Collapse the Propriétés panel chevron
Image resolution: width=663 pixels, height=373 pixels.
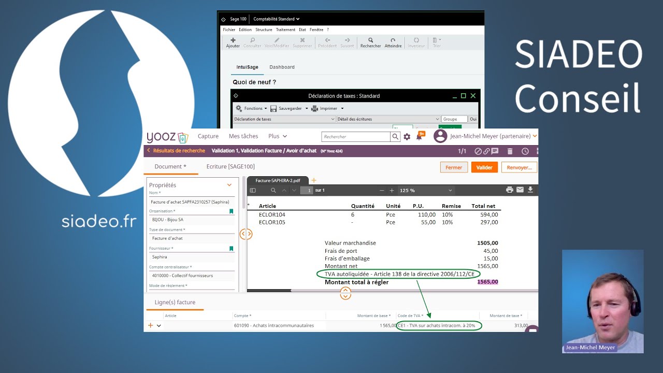click(229, 185)
